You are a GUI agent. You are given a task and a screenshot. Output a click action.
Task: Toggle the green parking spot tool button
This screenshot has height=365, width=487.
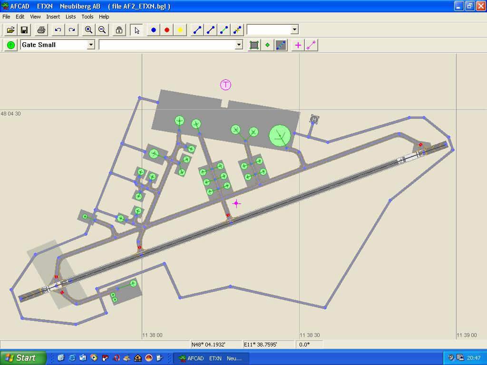pos(11,45)
